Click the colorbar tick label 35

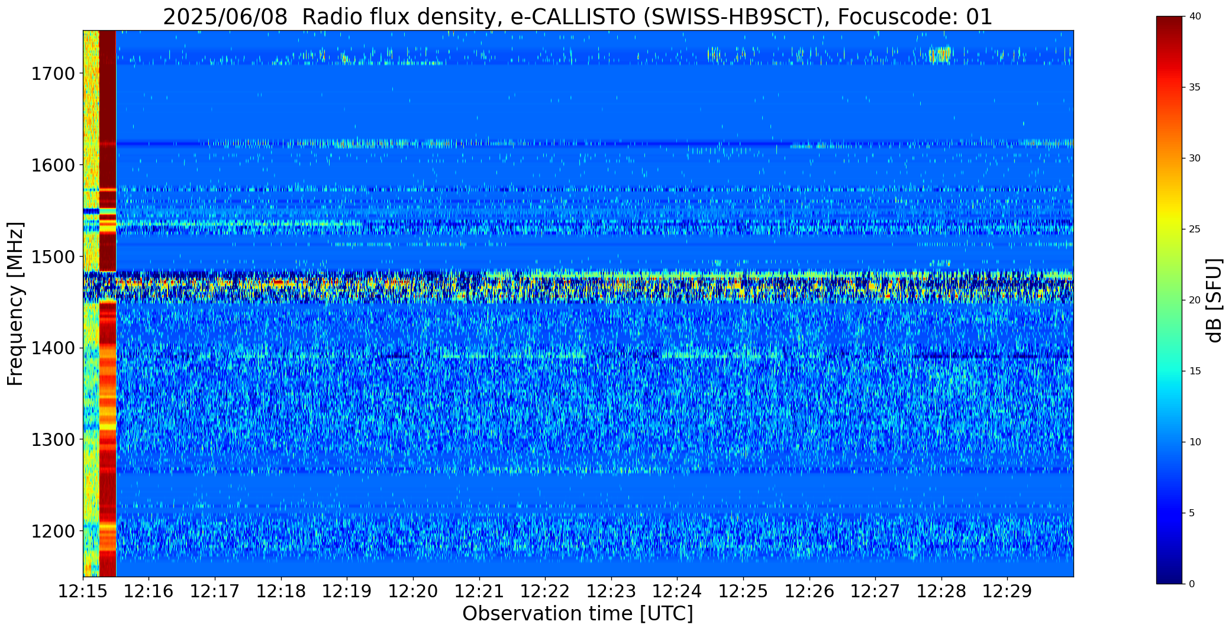coord(1195,88)
